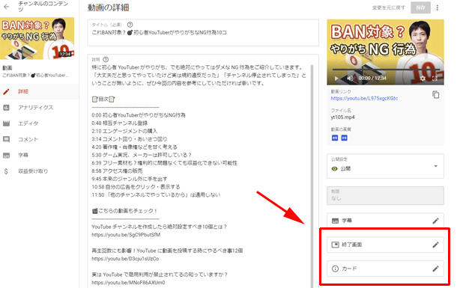
Task: Open the 詳細 details sidebar item
Action: (x=40, y=91)
